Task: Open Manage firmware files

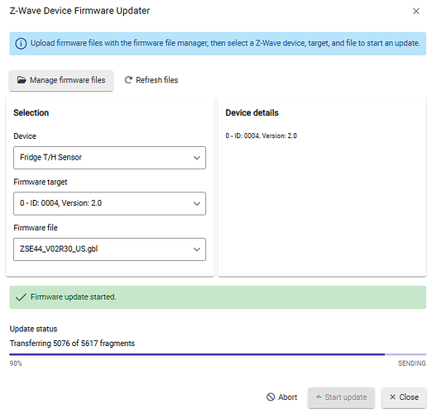Action: [61, 80]
